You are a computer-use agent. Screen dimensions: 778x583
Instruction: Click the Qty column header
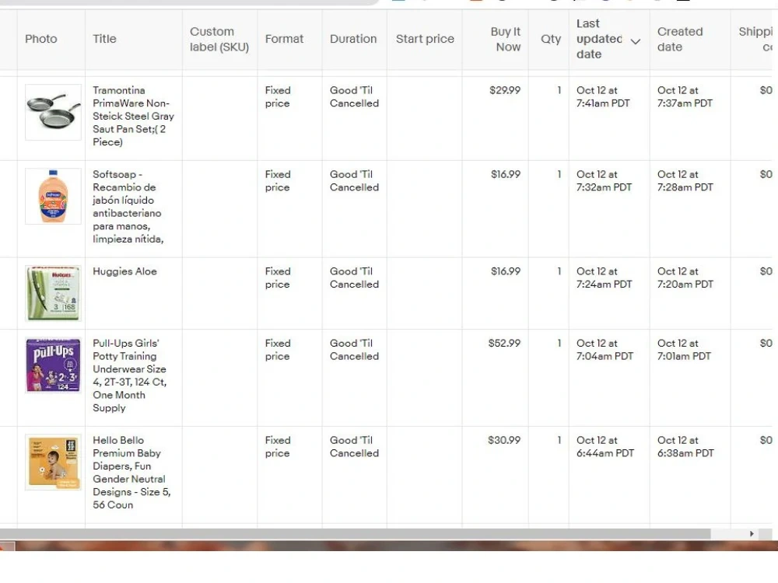[x=551, y=39]
